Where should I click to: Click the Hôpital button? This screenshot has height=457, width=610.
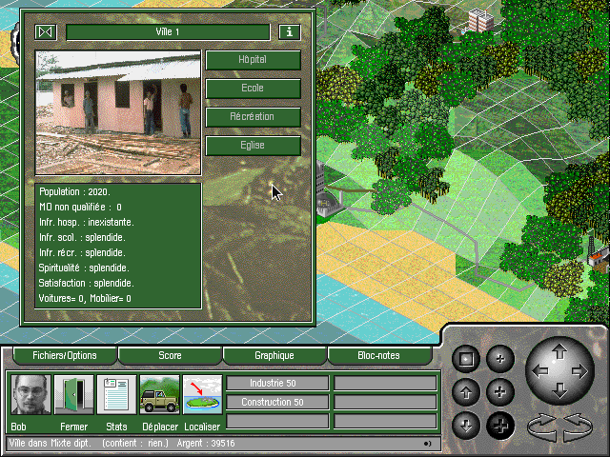coord(253,60)
